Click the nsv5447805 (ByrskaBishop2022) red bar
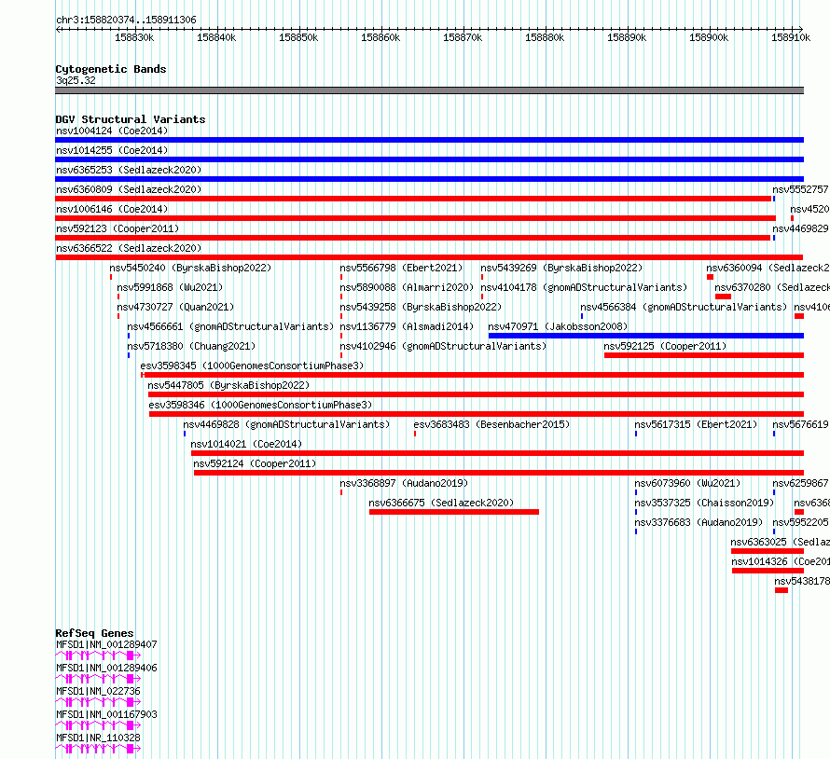830x759 pixels. click(x=476, y=394)
